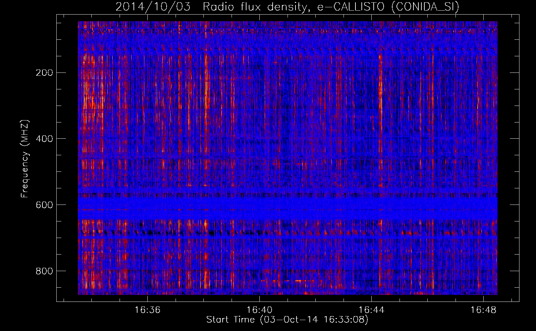Click the 16:40 time tick label
The height and width of the screenshot is (331, 536).
point(260,310)
